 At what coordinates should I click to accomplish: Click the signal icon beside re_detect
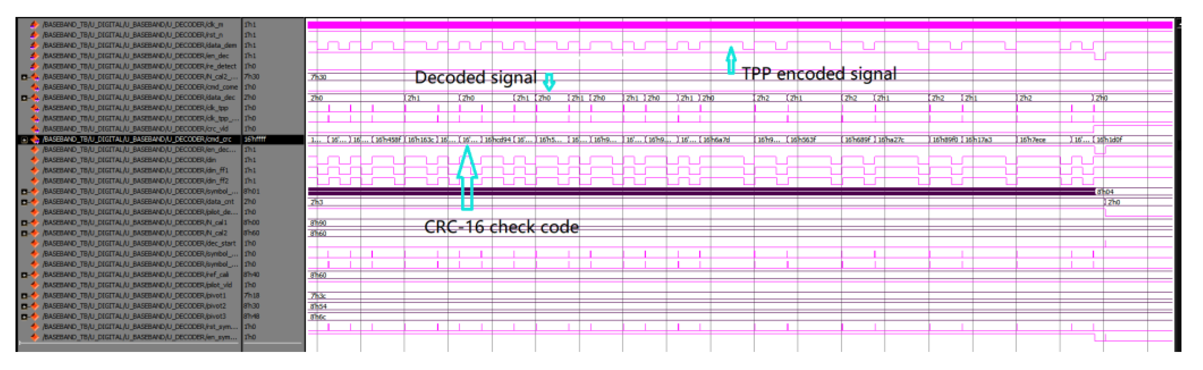pyautogui.click(x=34, y=66)
